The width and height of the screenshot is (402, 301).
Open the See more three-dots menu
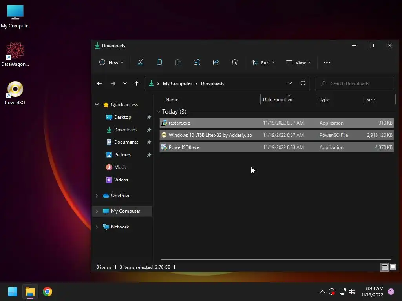[x=327, y=62]
